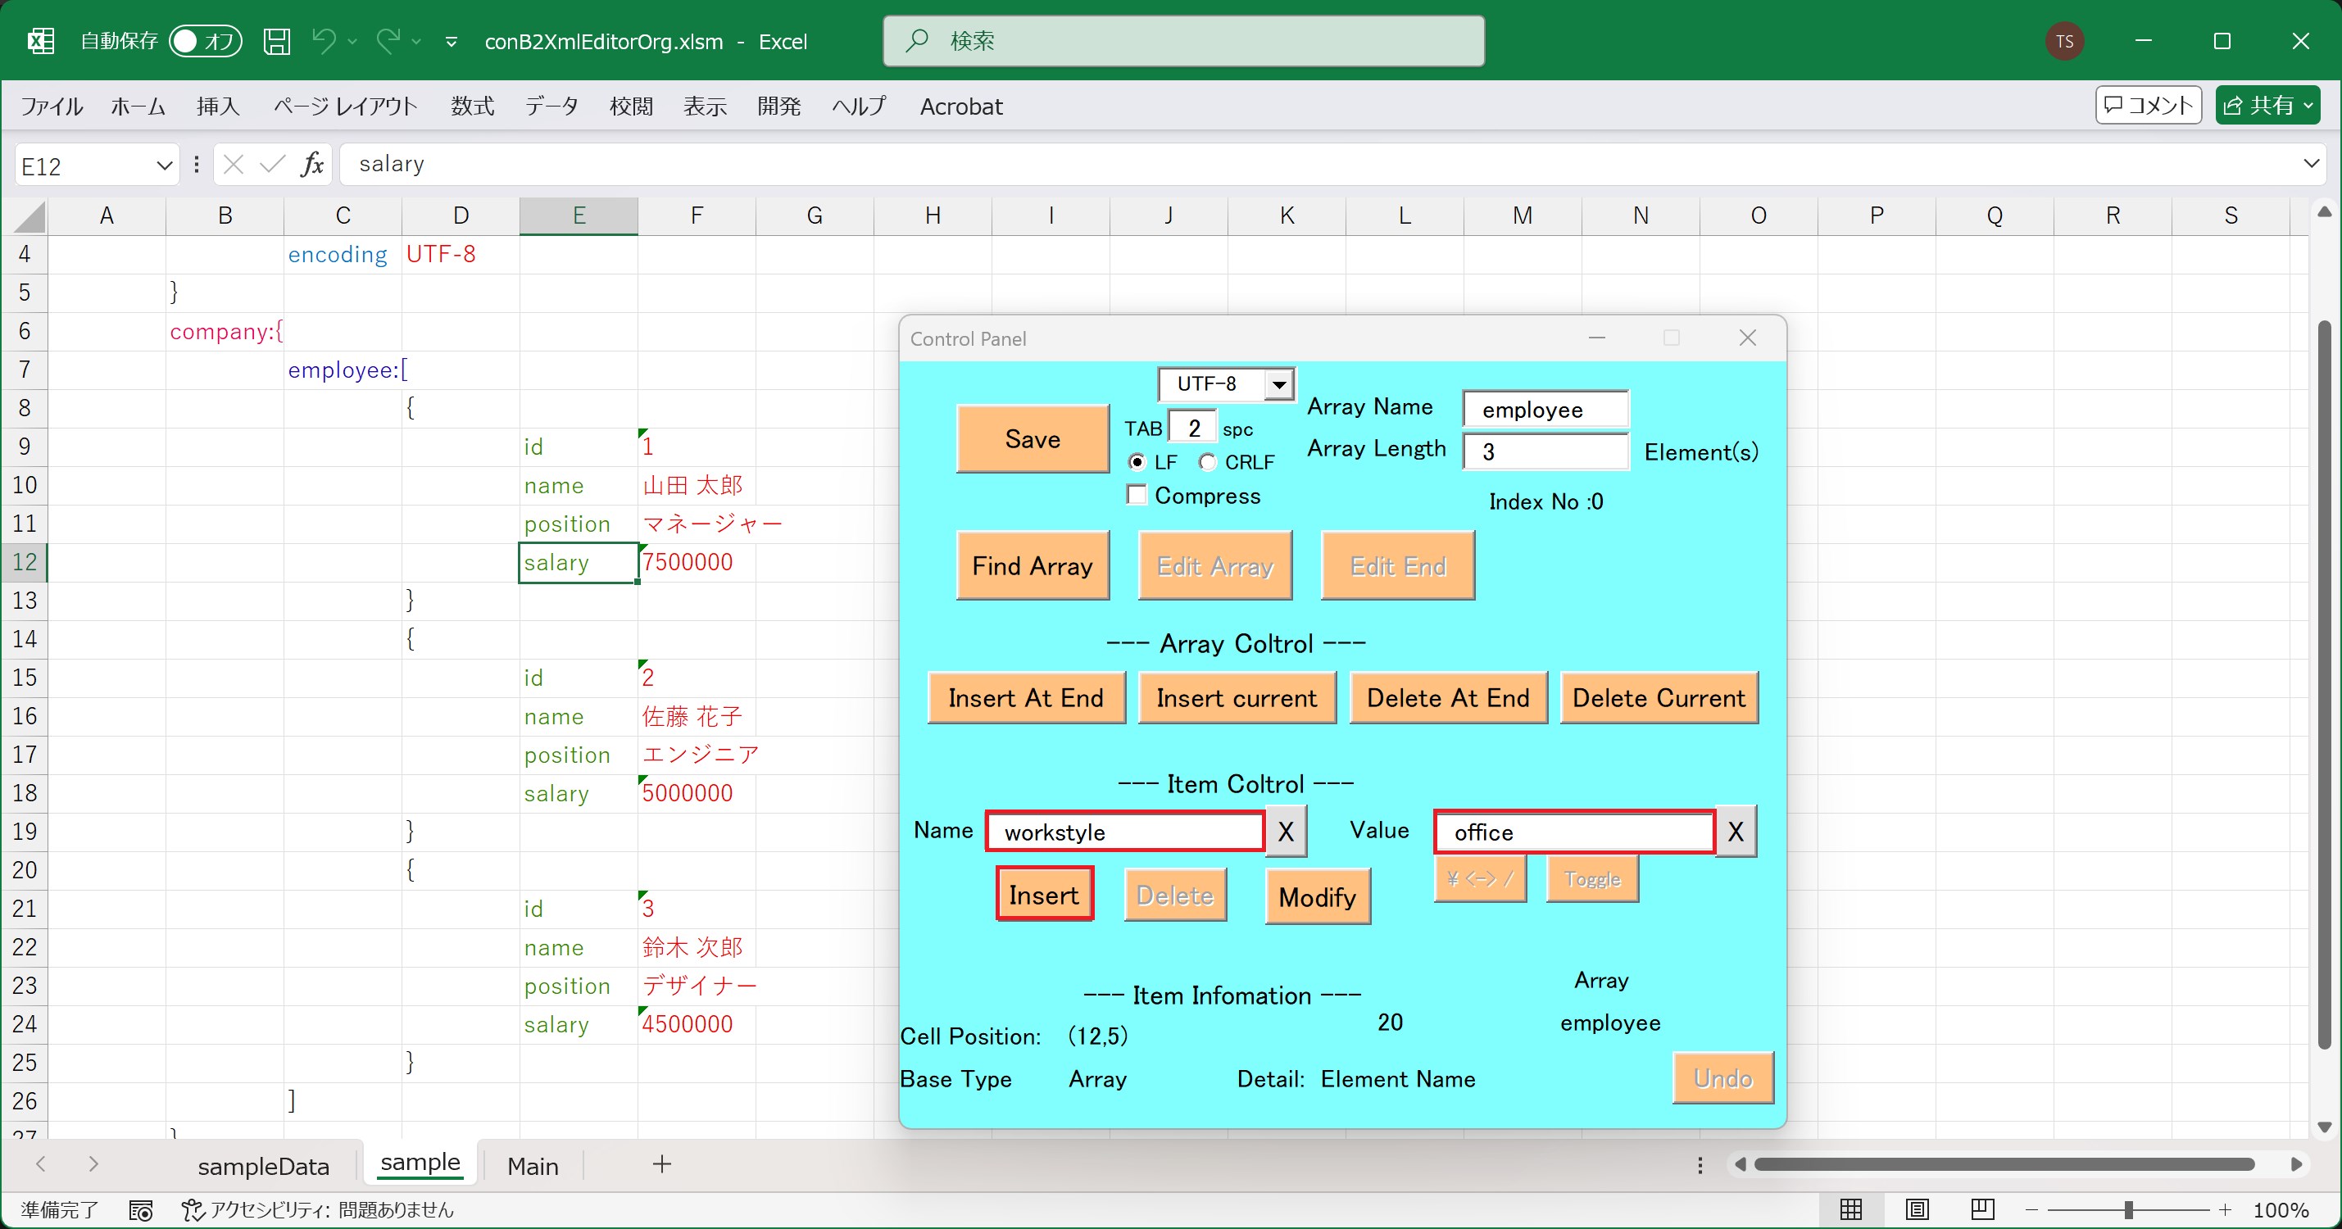Switch to Page Layout view icon

(1917, 1209)
